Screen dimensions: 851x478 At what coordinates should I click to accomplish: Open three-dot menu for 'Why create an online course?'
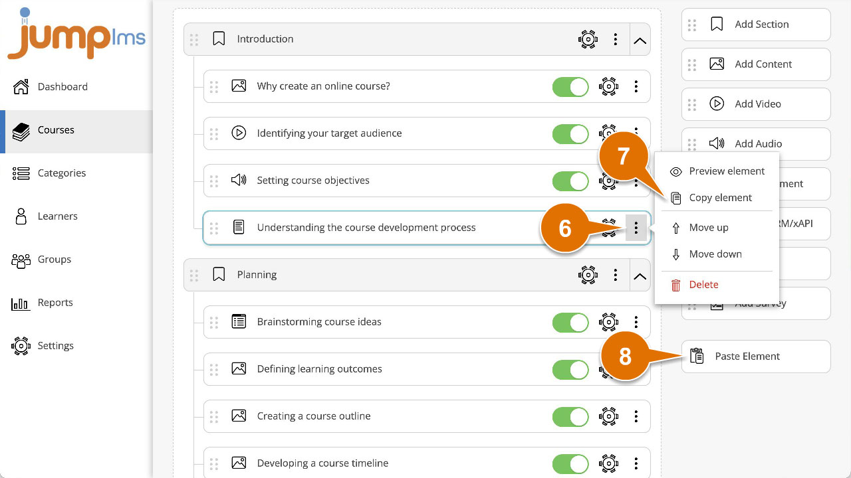coord(636,86)
